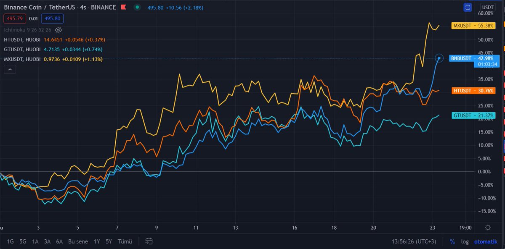The height and width of the screenshot is (249, 505).
Task: Set range to 5G
Action: pos(23,241)
